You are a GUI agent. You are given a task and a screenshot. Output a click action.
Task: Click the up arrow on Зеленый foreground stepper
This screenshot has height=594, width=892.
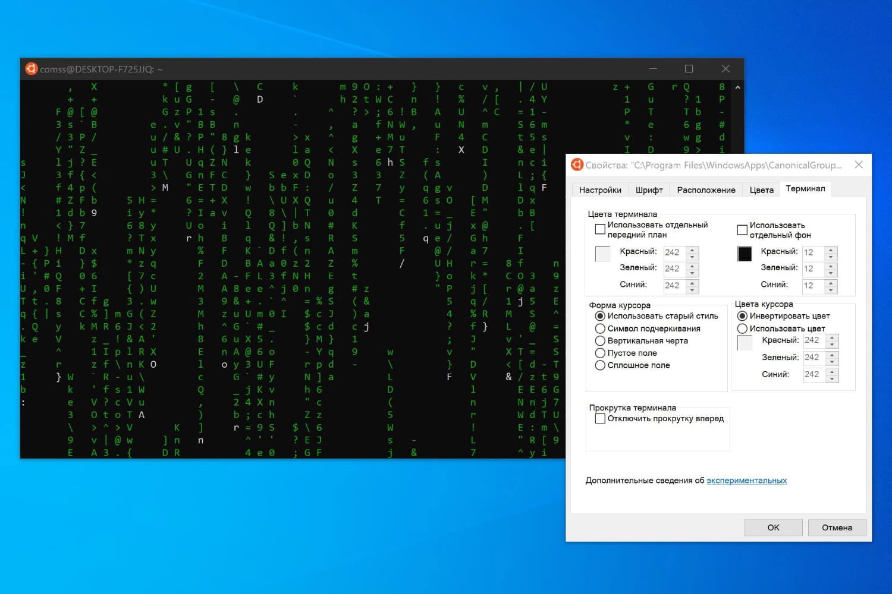point(692,266)
